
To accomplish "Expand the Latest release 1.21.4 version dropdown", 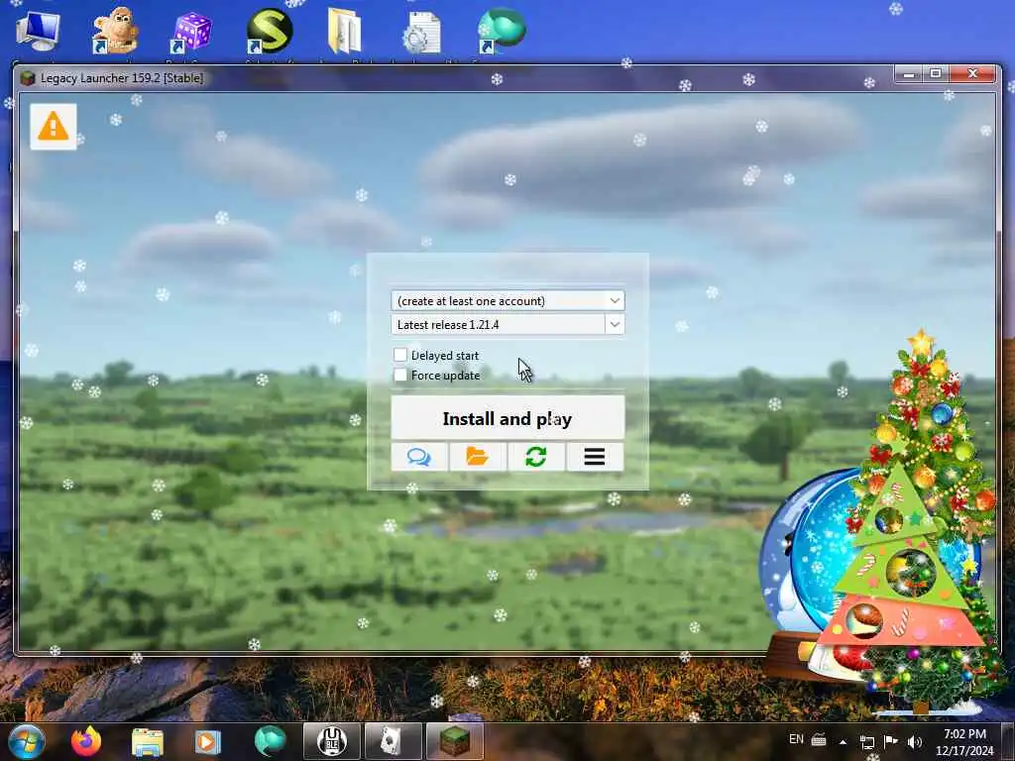I will click(615, 324).
